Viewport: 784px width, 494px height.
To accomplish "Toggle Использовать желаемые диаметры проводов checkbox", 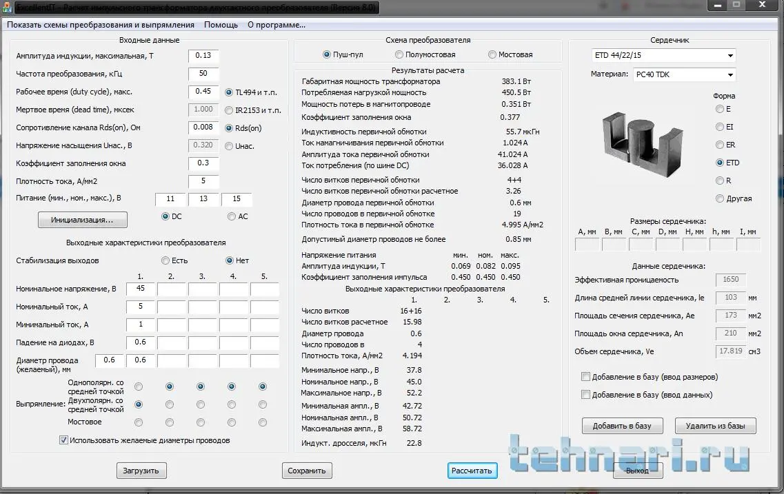I will coord(145,440).
